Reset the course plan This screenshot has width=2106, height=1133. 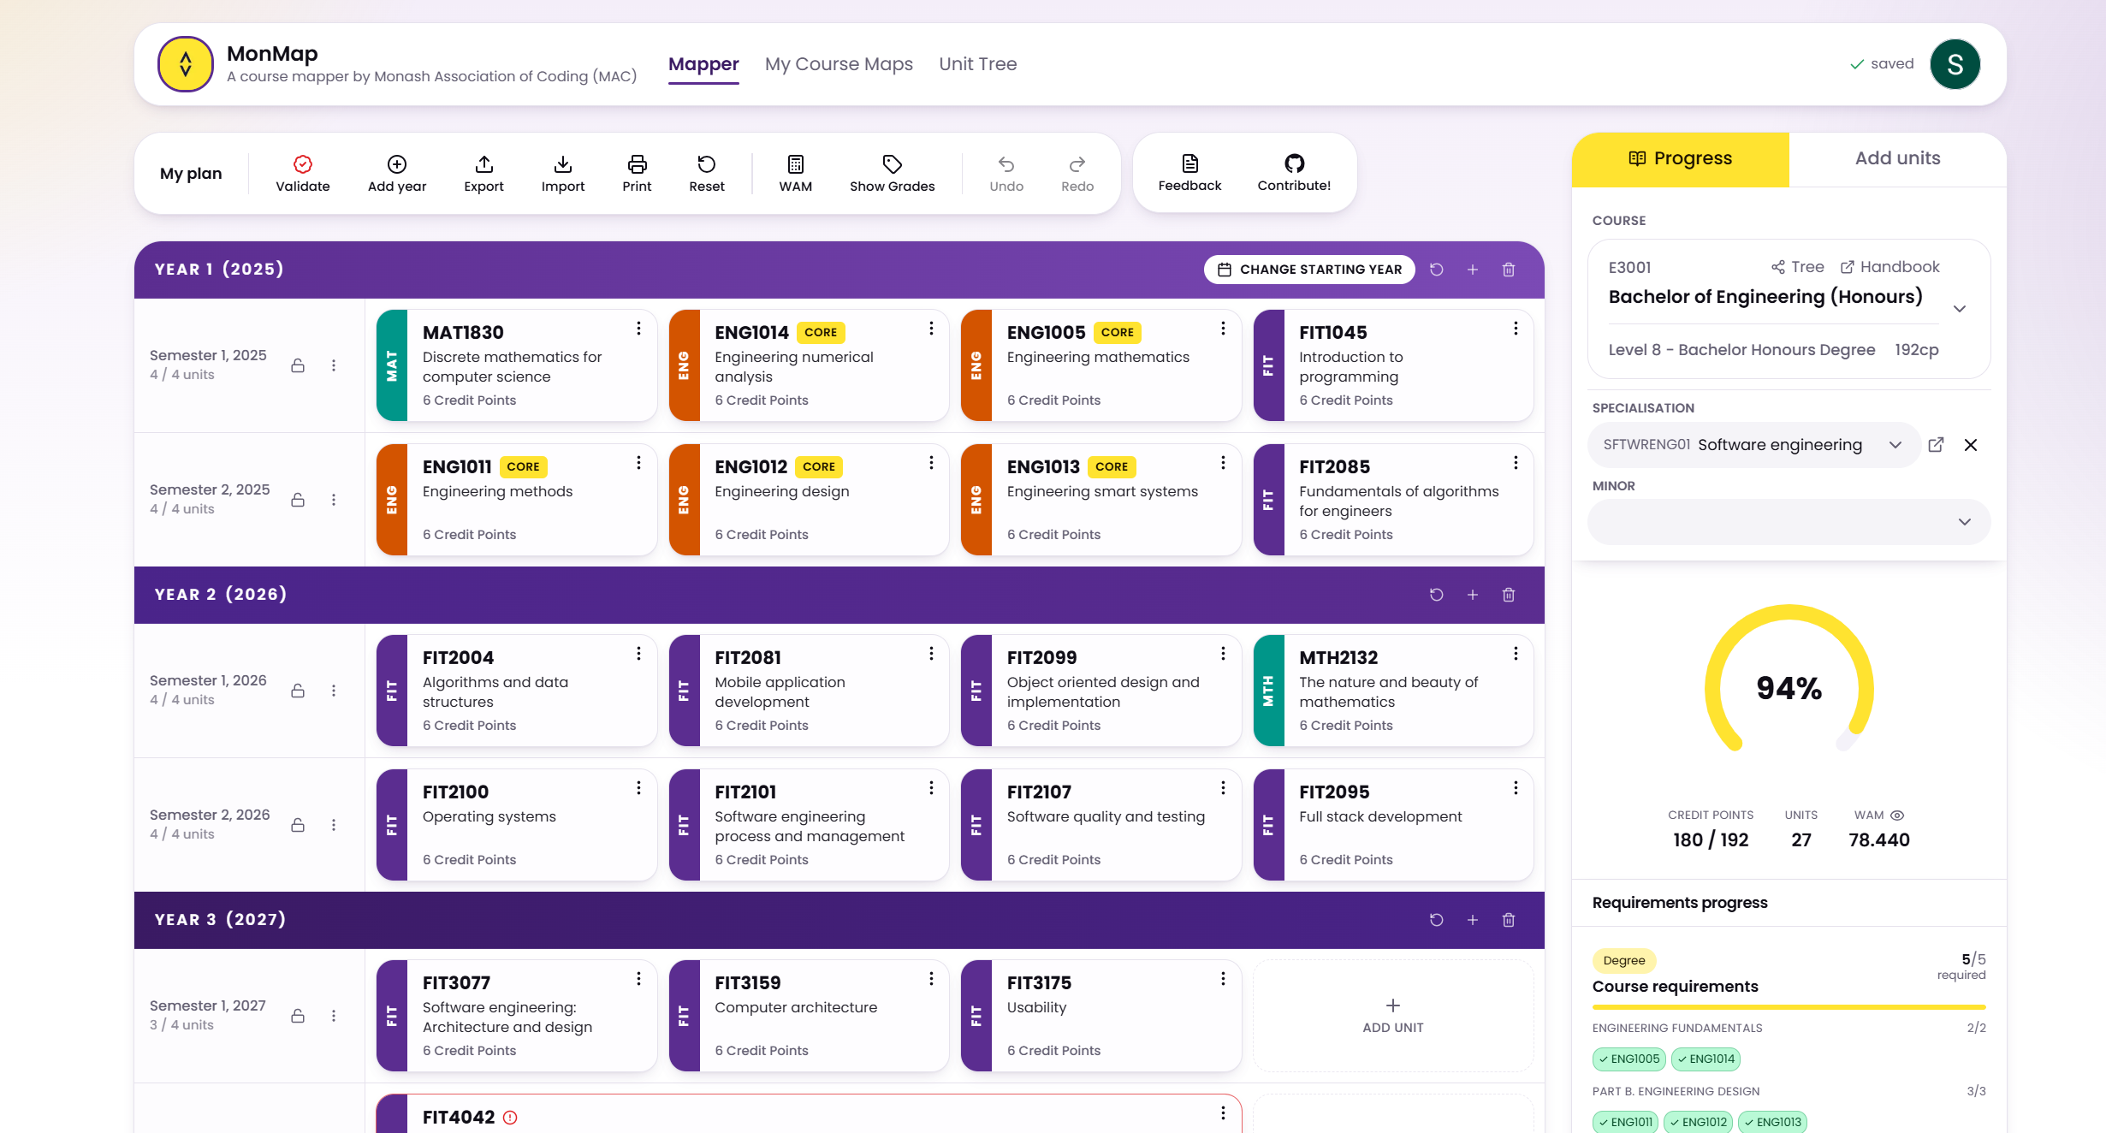(x=707, y=173)
